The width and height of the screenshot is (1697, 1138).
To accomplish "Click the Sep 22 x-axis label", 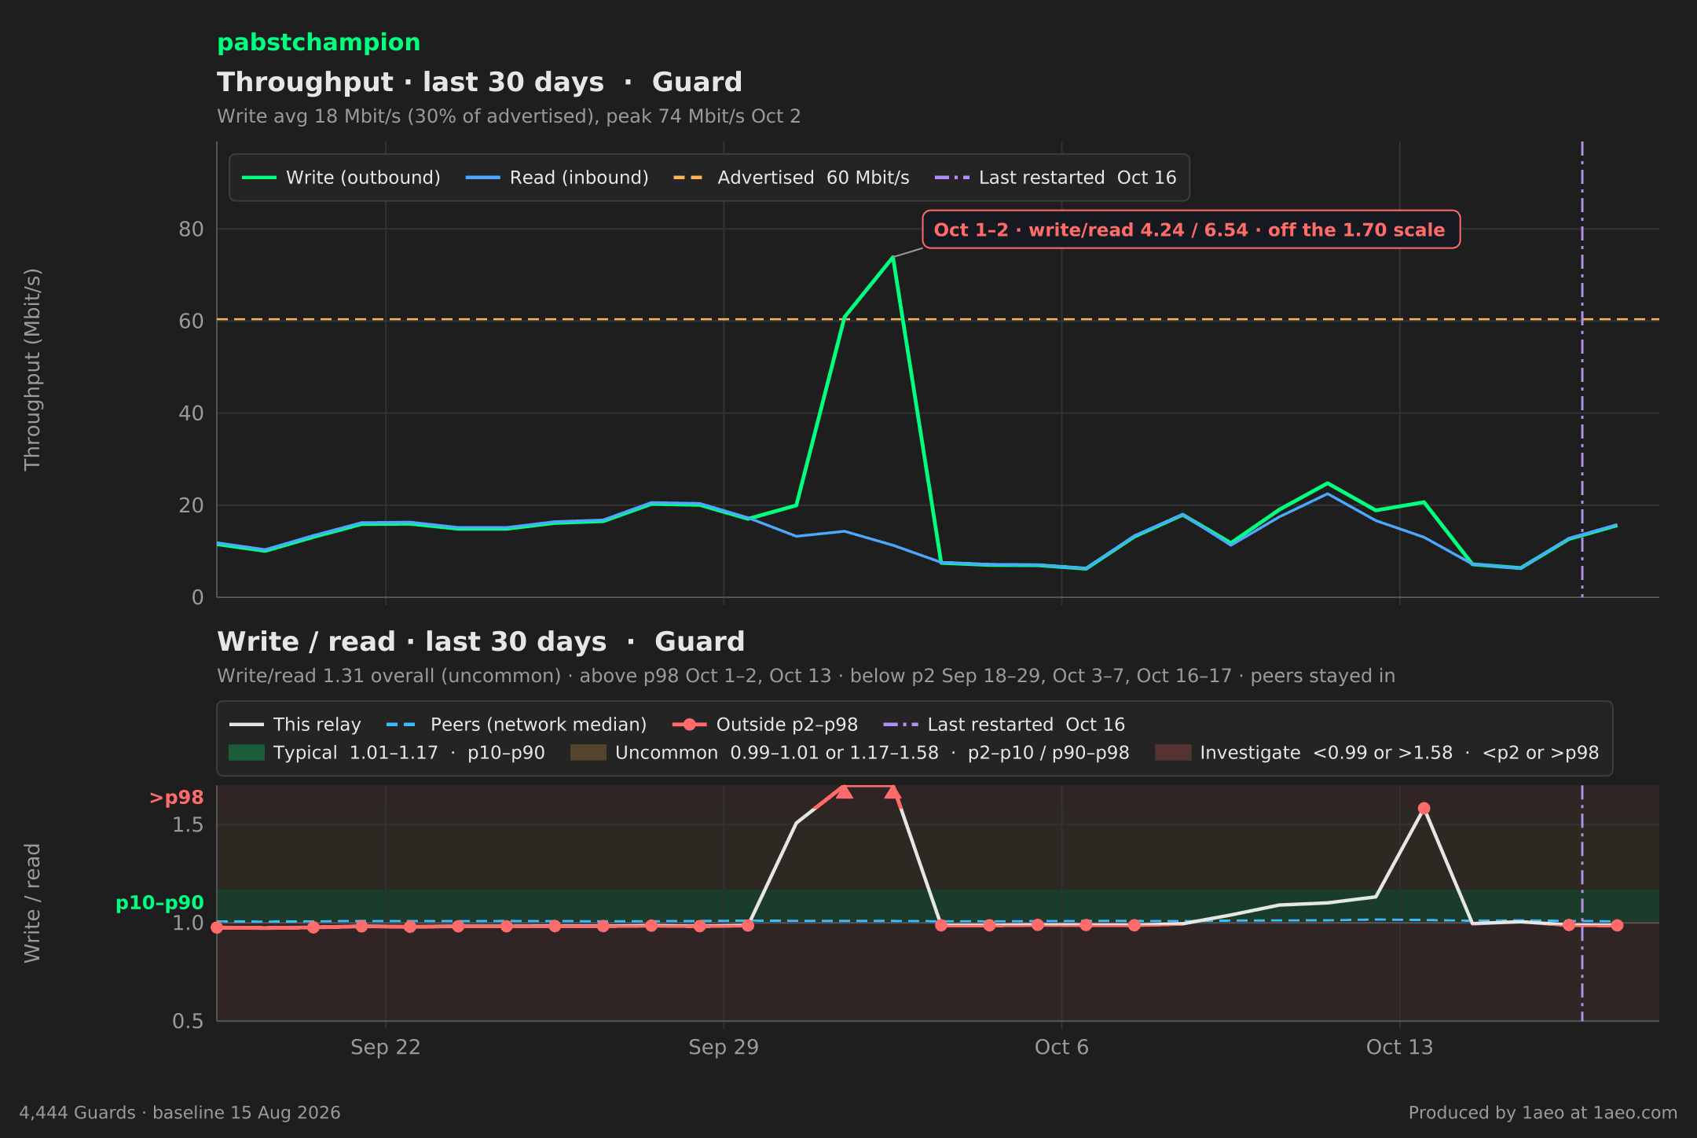I will [x=386, y=1048].
